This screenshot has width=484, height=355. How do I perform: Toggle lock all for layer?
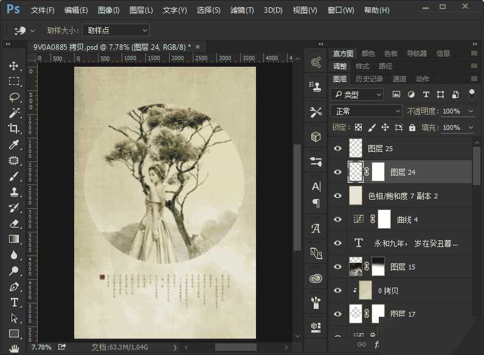coord(412,127)
